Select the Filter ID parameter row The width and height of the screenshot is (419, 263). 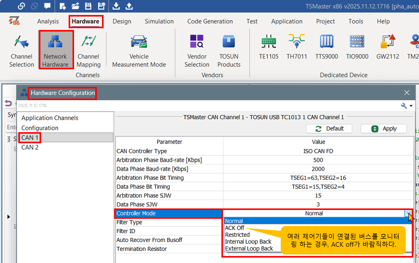tap(169, 231)
